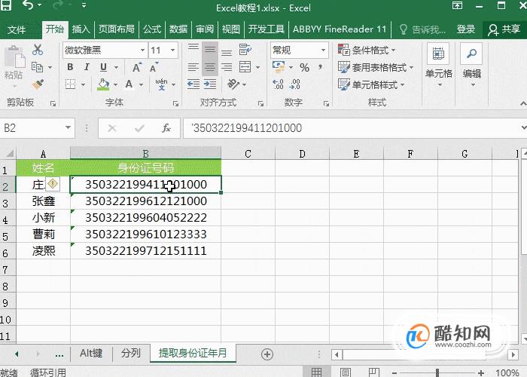Click the 共享 share button

[x=504, y=29]
